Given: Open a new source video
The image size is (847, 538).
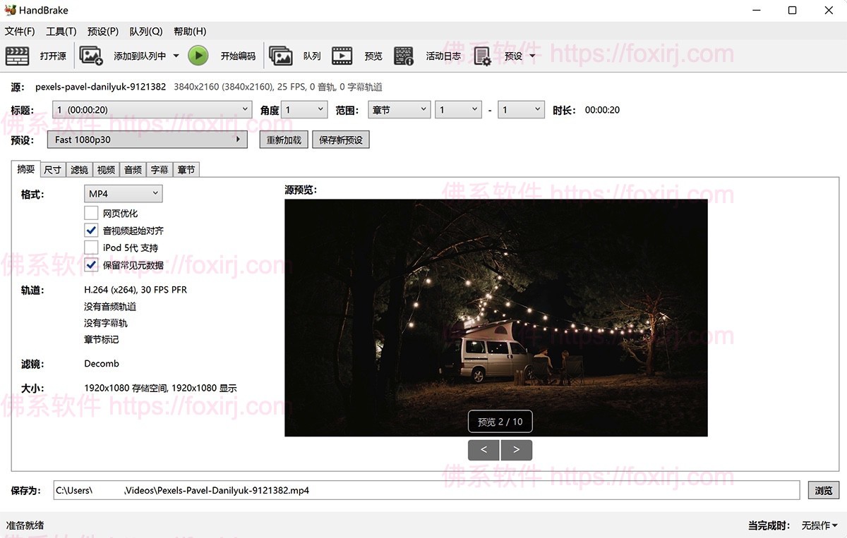Looking at the screenshot, I should click(x=42, y=55).
